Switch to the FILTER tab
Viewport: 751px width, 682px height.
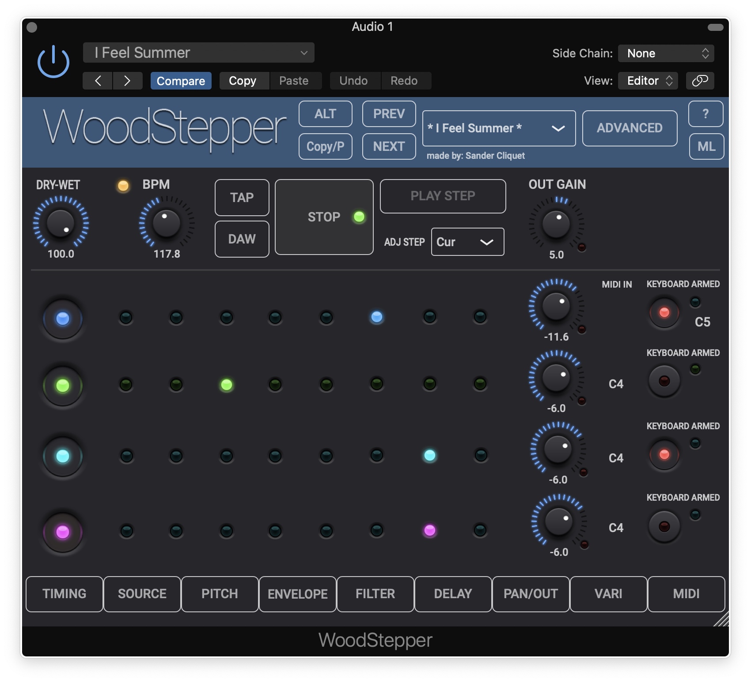(375, 594)
